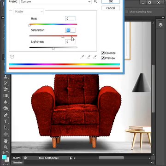Click the scroll-down arrow of document

coord(153,154)
